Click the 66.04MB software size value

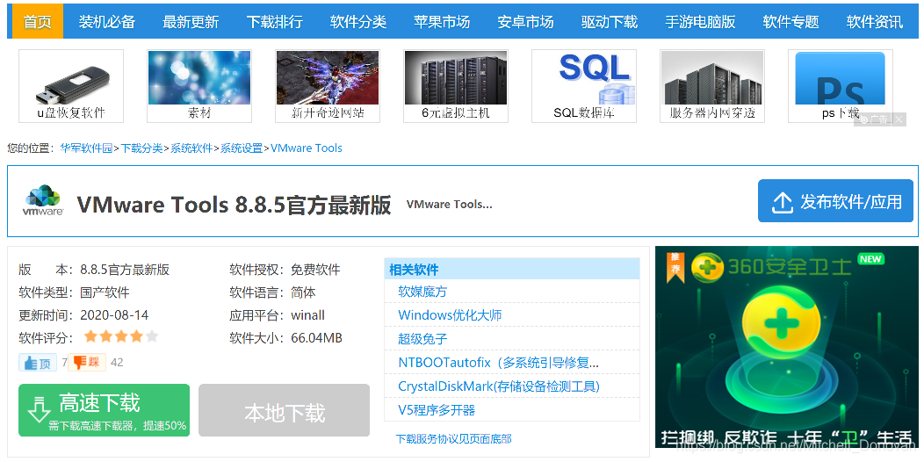tap(316, 338)
